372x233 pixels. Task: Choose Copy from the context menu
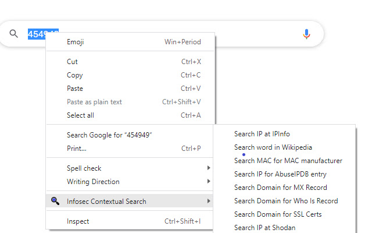[x=74, y=75]
